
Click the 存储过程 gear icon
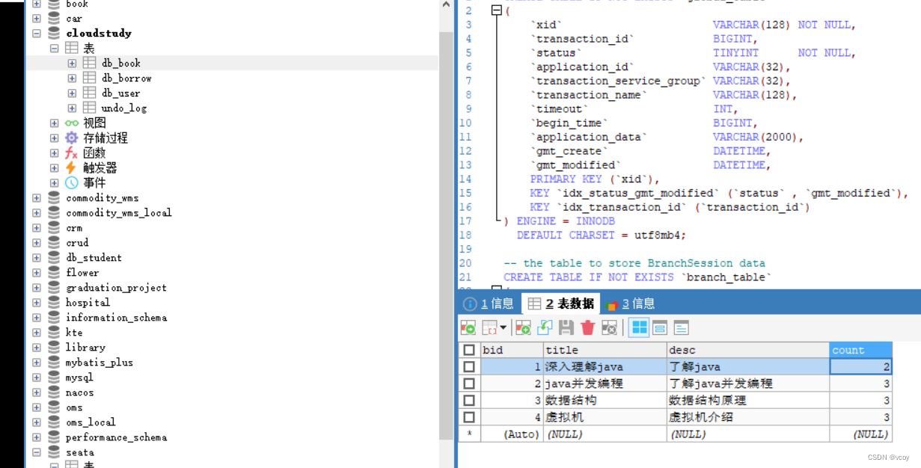tap(71, 138)
